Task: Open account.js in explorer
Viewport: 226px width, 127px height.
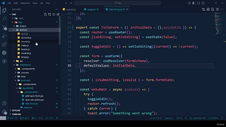Action: [x=26, y=38]
